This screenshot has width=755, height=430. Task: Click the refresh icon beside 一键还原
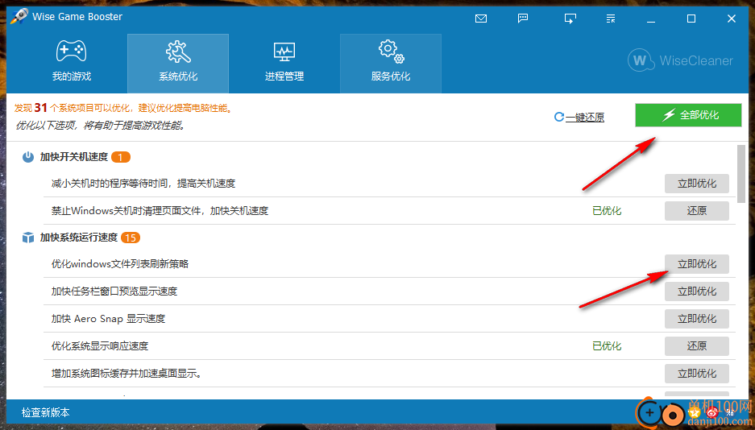click(558, 117)
